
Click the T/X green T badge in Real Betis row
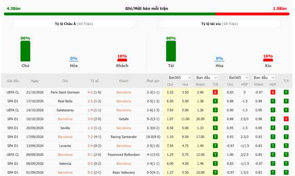tap(286, 101)
